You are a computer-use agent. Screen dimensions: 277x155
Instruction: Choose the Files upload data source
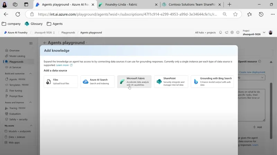coord(61,82)
